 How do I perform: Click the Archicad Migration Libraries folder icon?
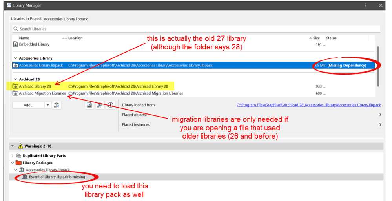coord(16,93)
